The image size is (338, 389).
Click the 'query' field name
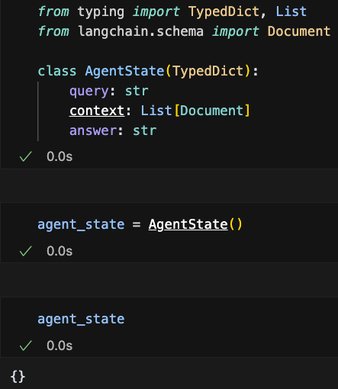[x=89, y=92]
